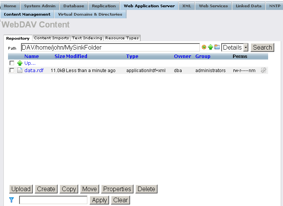Click the filter text box next to Apply
This screenshot has height=206, width=283.
pyautogui.click(x=53, y=200)
